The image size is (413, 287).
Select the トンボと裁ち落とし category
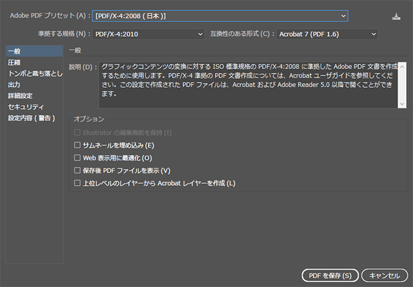coord(34,74)
